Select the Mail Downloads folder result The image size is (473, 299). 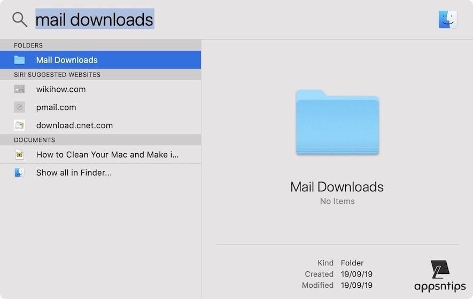tap(67, 60)
